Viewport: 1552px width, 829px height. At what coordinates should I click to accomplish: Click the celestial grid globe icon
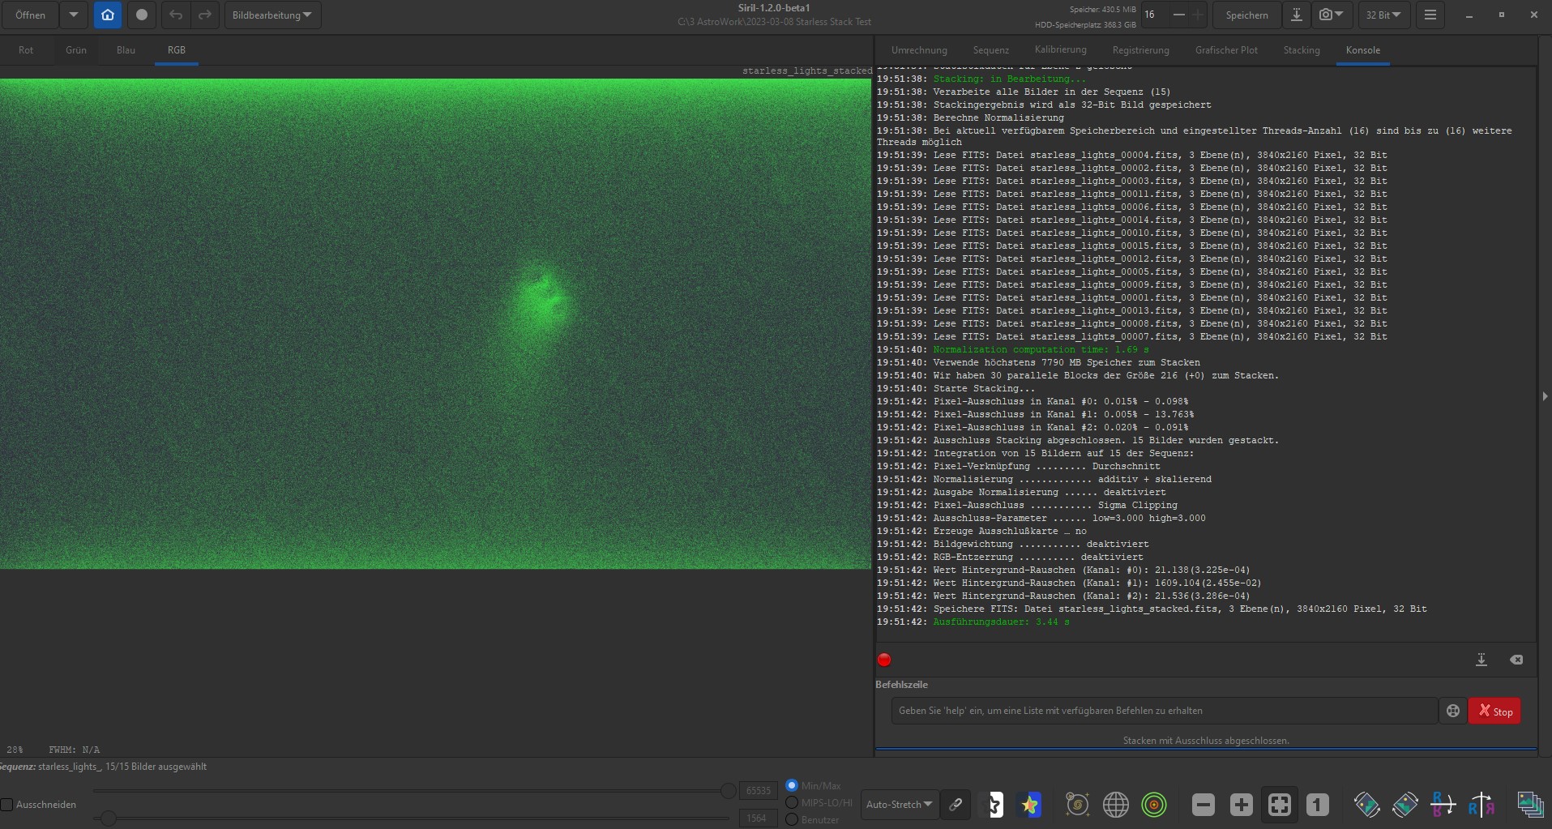[x=1115, y=804]
